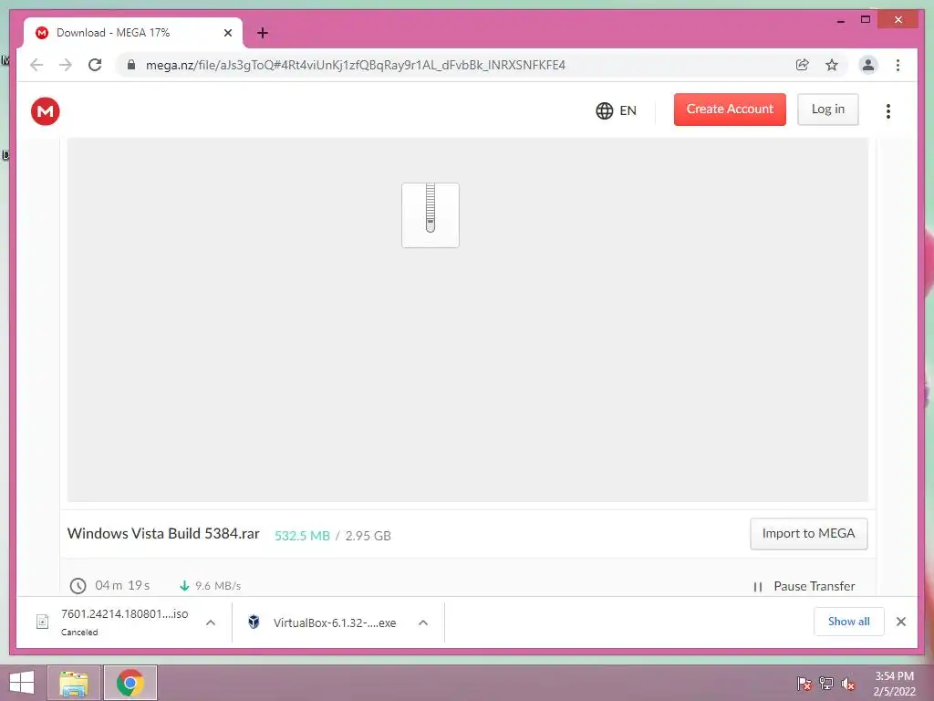The height and width of the screenshot is (701, 934).
Task: Open File Explorer from taskbar
Action: pyautogui.click(x=74, y=683)
